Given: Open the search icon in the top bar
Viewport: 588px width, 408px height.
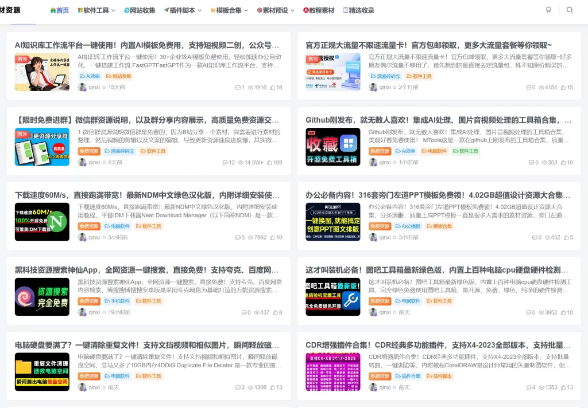Looking at the screenshot, I should (568, 10).
